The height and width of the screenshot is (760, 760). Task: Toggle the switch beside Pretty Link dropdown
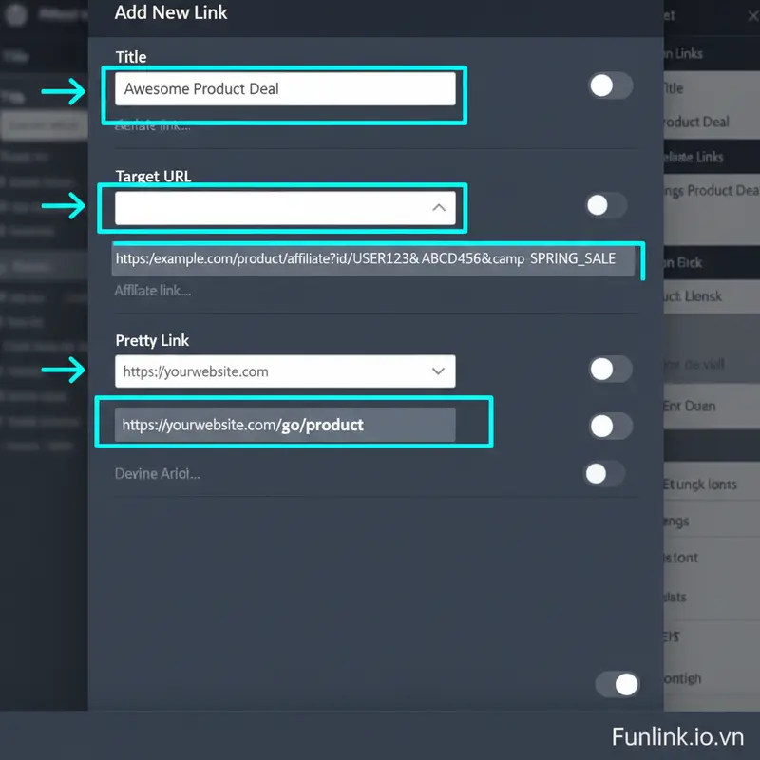pyautogui.click(x=609, y=370)
